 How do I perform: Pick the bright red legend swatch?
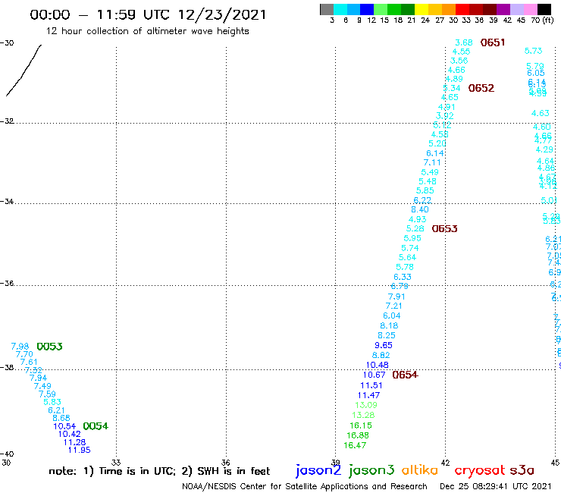tap(462, 9)
